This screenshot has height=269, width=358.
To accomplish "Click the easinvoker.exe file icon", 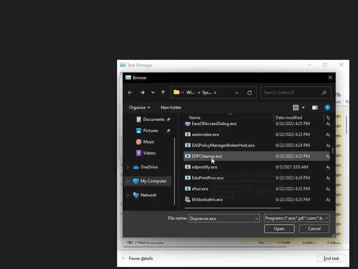I will click(188, 134).
